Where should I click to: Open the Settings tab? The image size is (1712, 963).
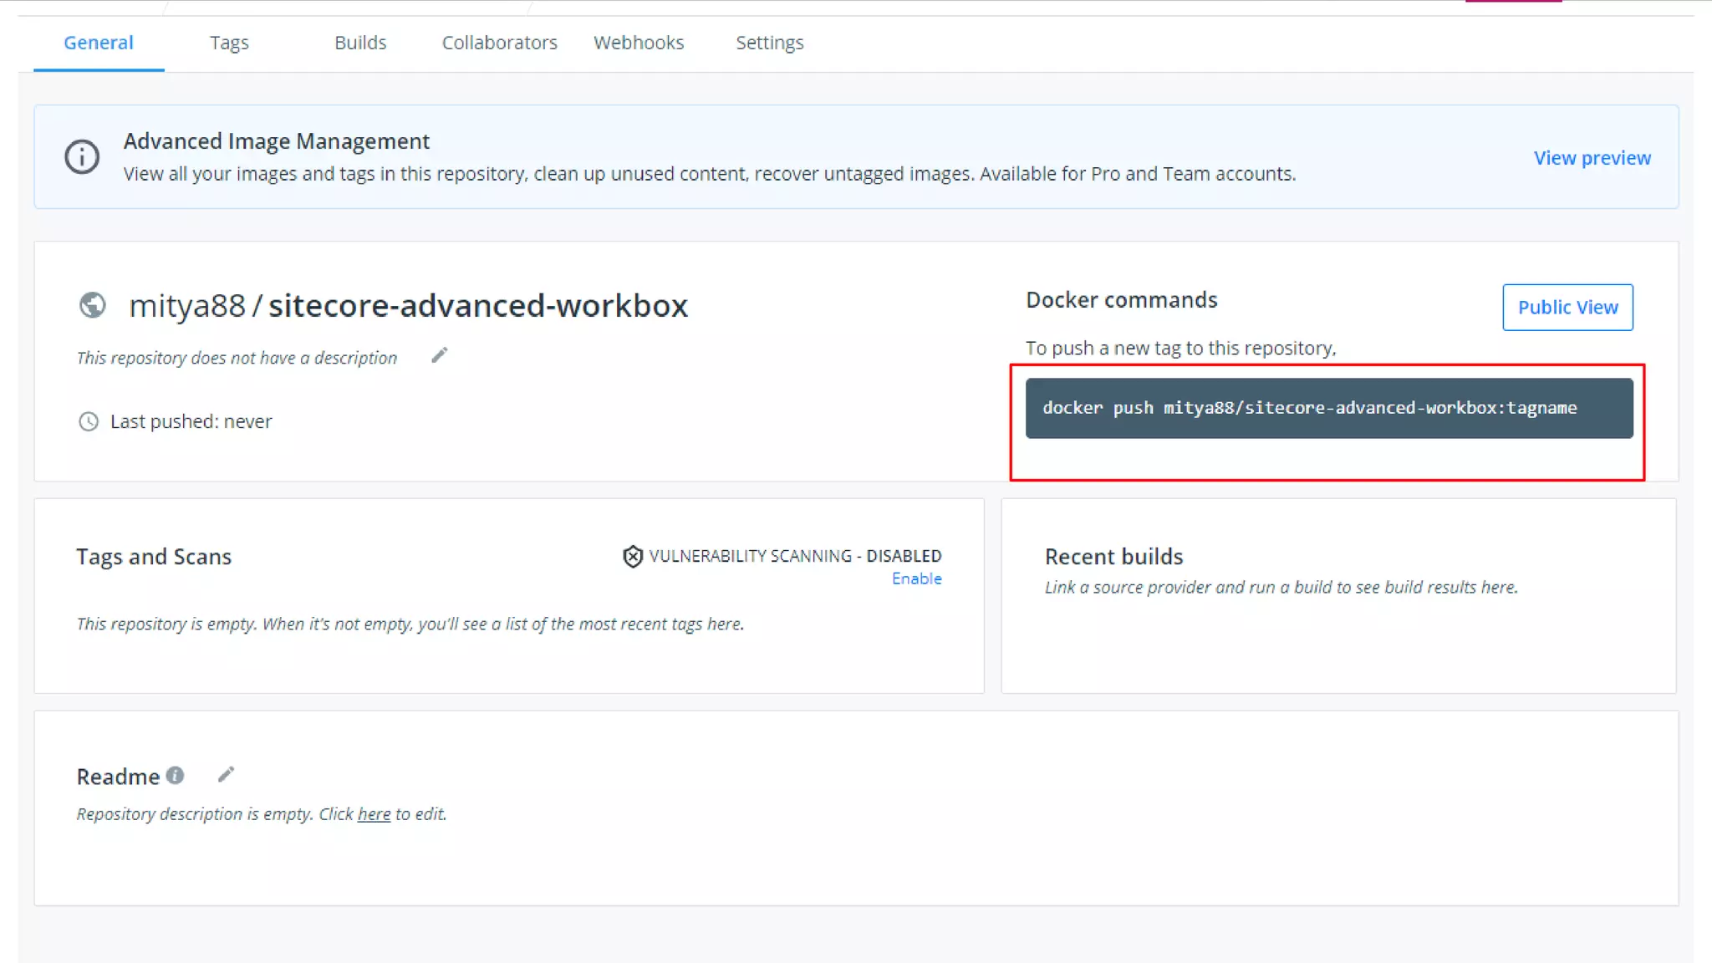click(x=769, y=43)
